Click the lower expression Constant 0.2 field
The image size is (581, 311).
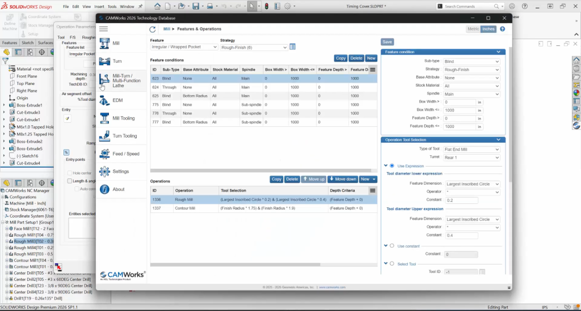(461, 200)
